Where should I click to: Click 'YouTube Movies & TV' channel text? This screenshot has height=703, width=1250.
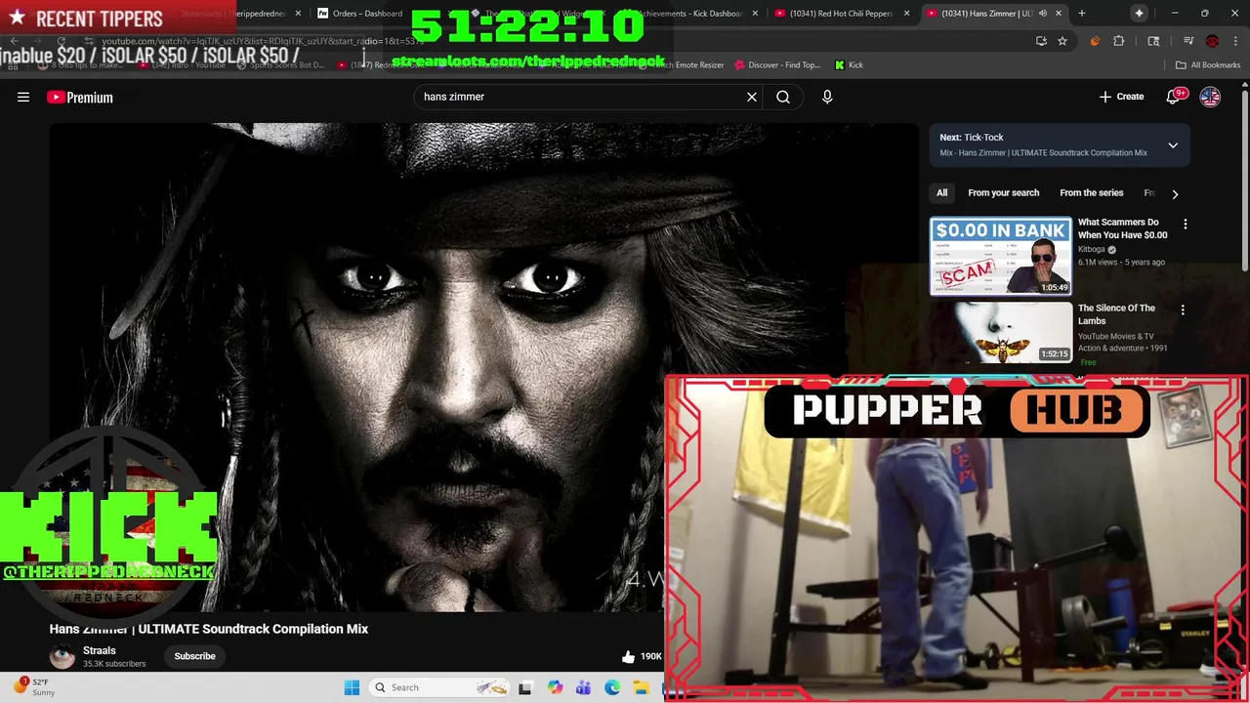pyautogui.click(x=1115, y=336)
